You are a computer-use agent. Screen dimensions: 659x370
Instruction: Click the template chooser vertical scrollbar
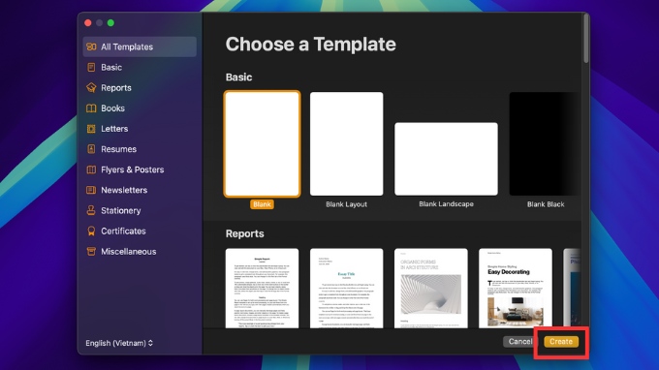click(585, 39)
